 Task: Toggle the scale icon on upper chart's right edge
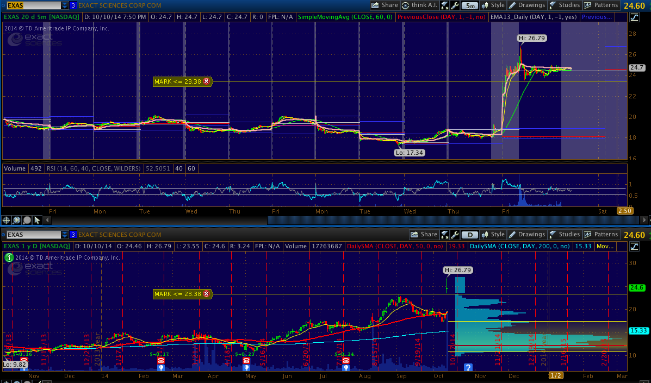(634, 17)
